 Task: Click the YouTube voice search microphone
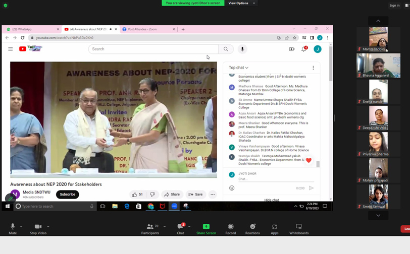[x=242, y=49]
